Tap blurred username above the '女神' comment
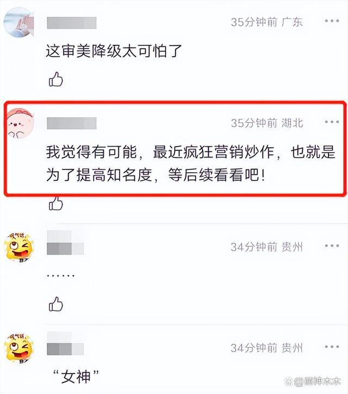This screenshot has height=394, width=348. pyautogui.click(x=65, y=343)
